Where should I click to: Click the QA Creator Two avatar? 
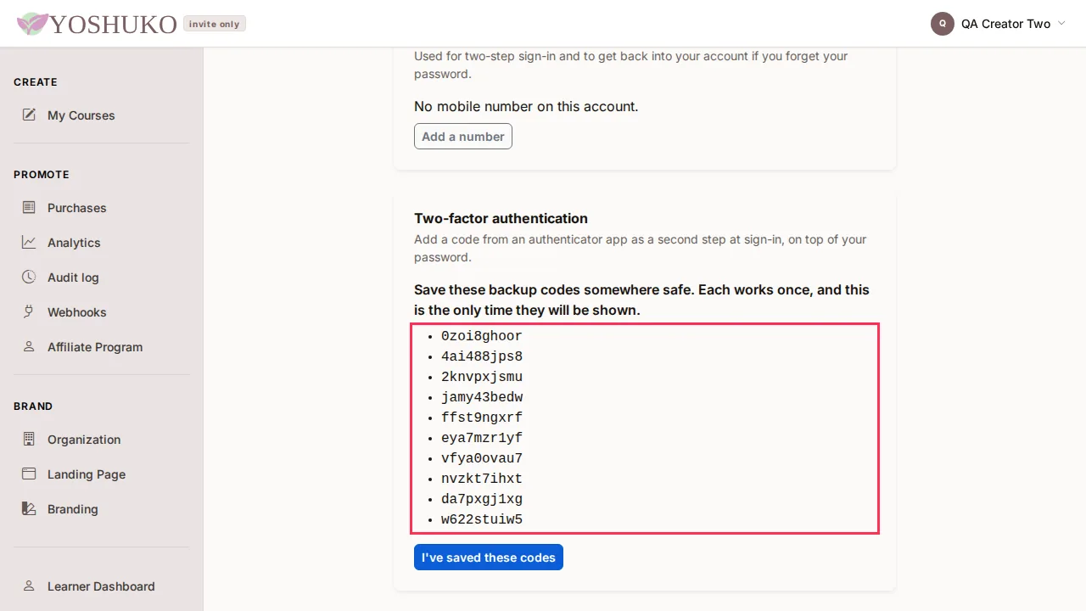943,24
